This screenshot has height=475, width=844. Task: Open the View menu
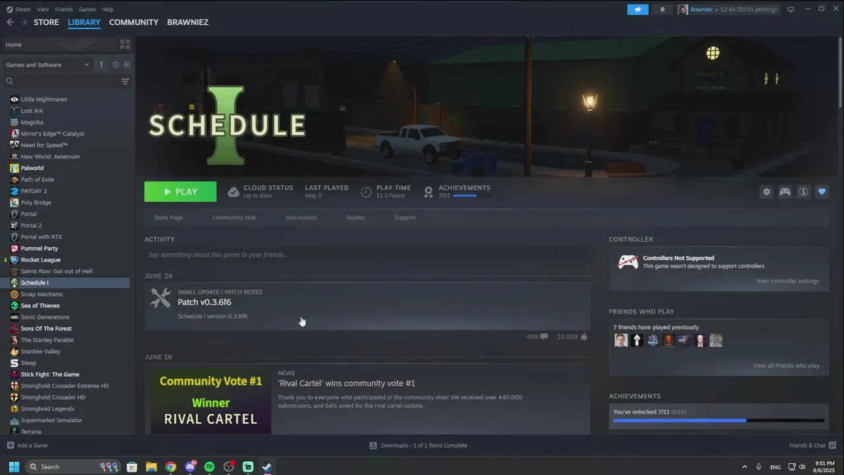tap(43, 9)
